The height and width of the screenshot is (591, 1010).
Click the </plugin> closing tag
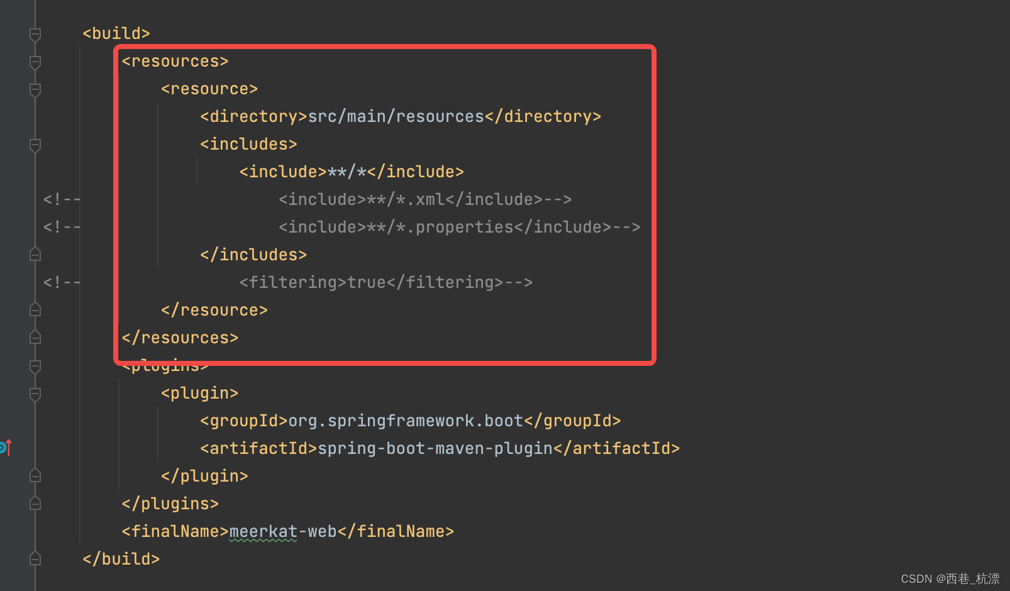point(204,476)
